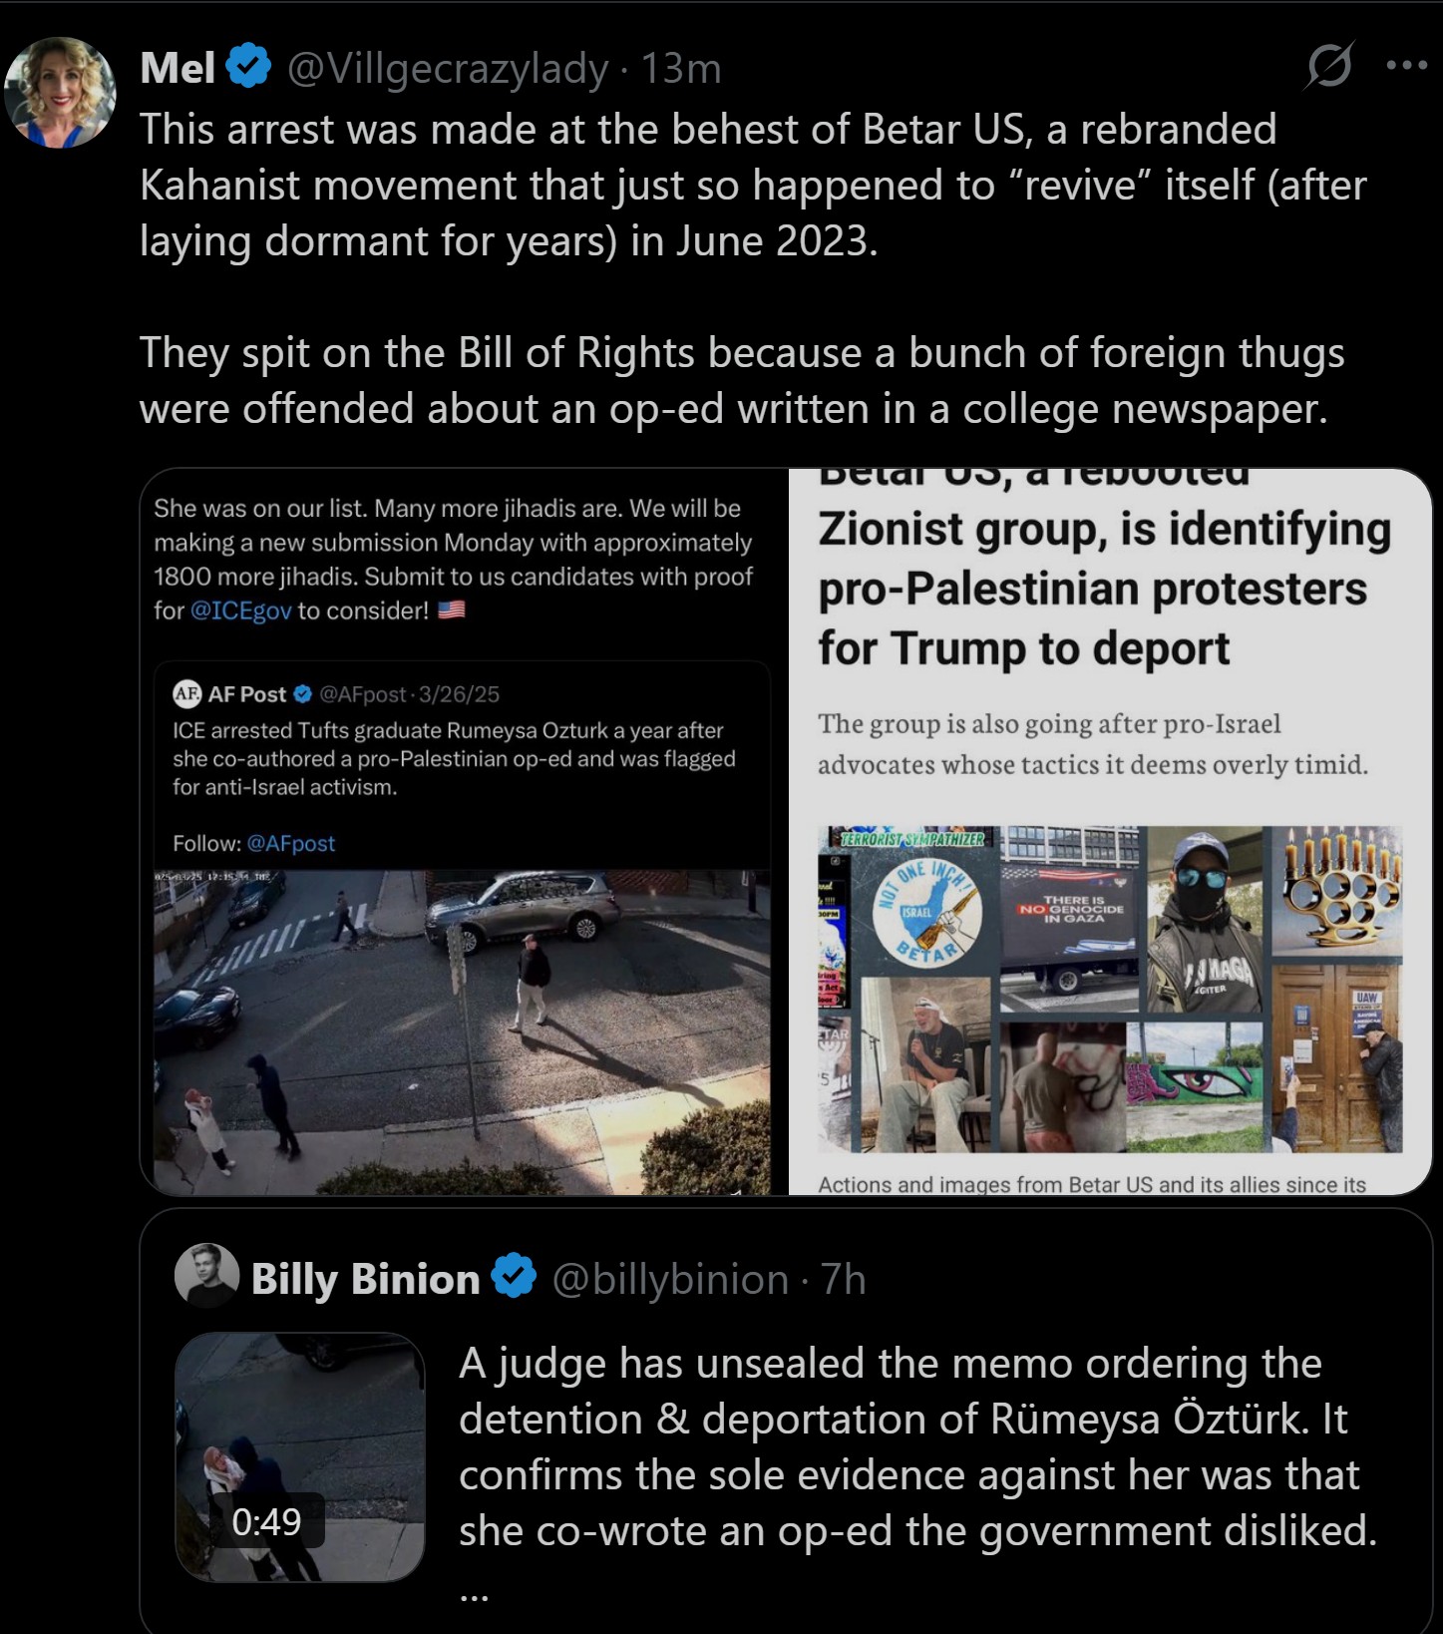Click the 7h timestamp on quoted tweet
Image resolution: width=1443 pixels, height=1634 pixels.
[843, 1279]
